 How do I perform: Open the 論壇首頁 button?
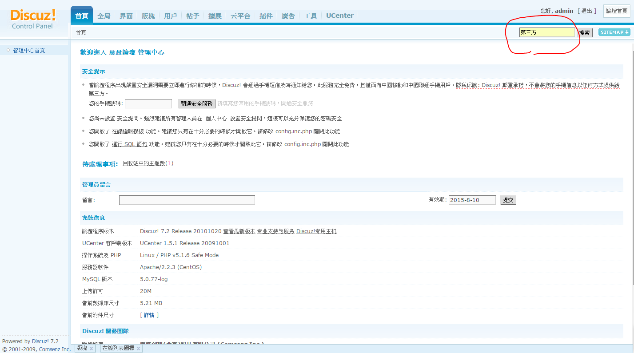pos(617,11)
